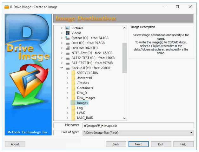Maximize the R-Drive Image window
The image size is (199, 152).
click(177, 7)
